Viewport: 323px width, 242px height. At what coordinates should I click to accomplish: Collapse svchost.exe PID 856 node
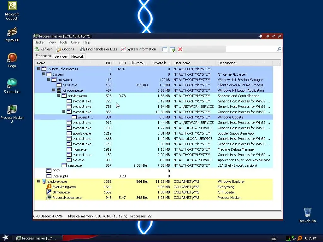click(64, 112)
